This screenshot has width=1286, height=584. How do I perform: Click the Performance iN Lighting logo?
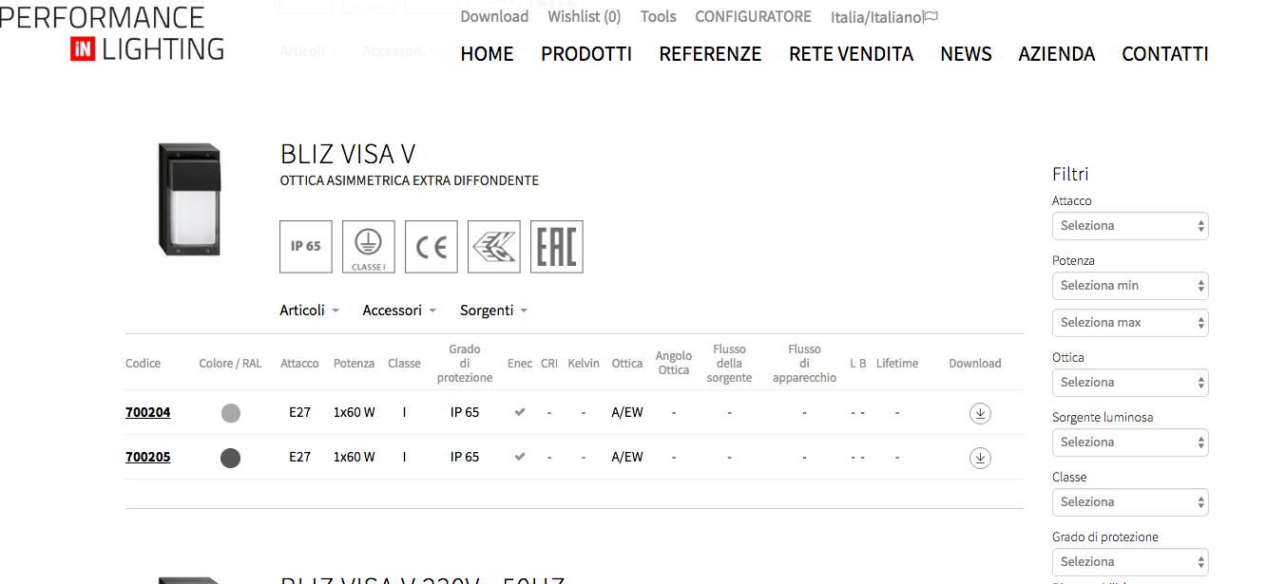(112, 32)
